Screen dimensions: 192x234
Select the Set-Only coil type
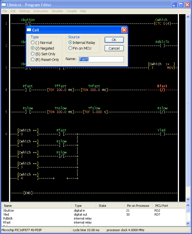pyautogui.click(x=43, y=54)
